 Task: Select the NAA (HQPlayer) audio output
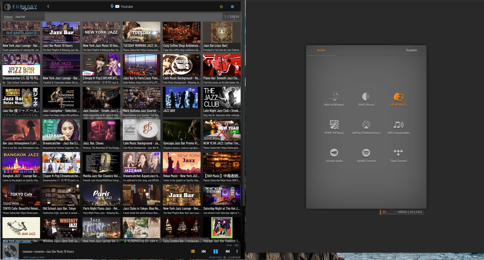point(334,97)
